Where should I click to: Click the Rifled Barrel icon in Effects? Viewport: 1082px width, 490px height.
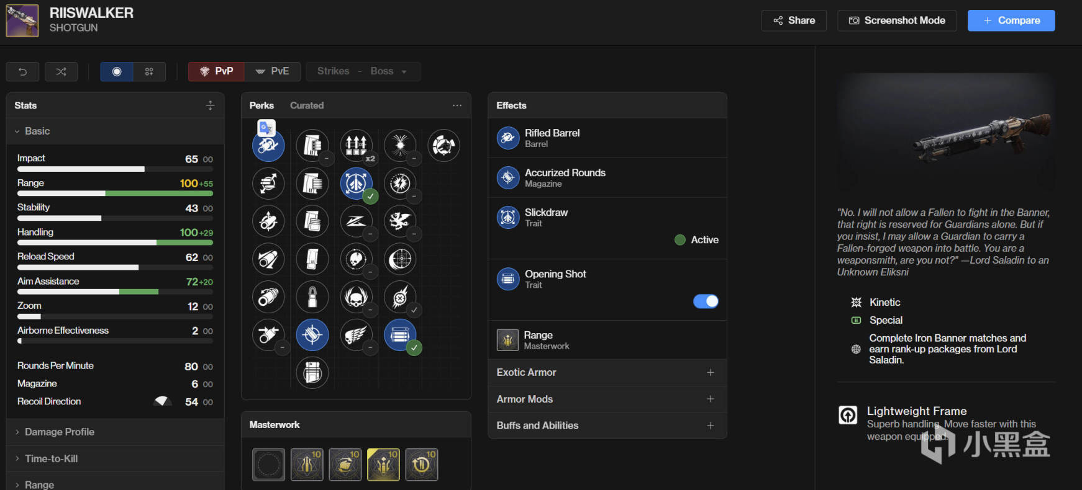[507, 138]
